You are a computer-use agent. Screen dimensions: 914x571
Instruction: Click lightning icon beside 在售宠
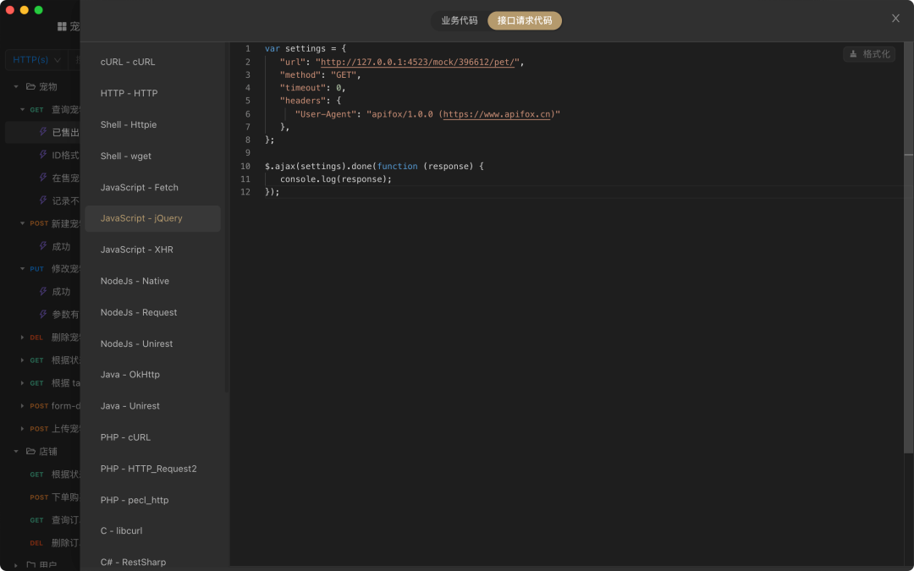tap(42, 178)
